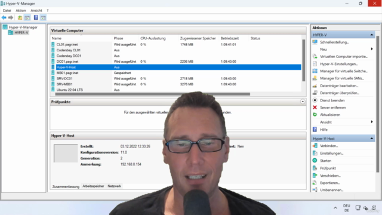This screenshot has height=215, width=382.
Task: Collapse the Hyper-V-Host actions section
Action: (371, 139)
